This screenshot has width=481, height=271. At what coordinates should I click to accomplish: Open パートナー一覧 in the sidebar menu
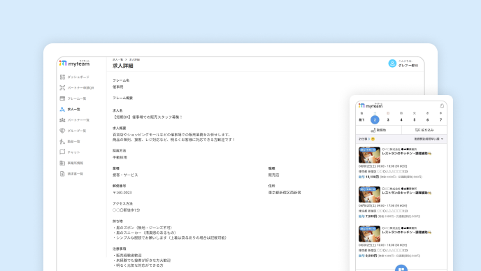[75, 120]
